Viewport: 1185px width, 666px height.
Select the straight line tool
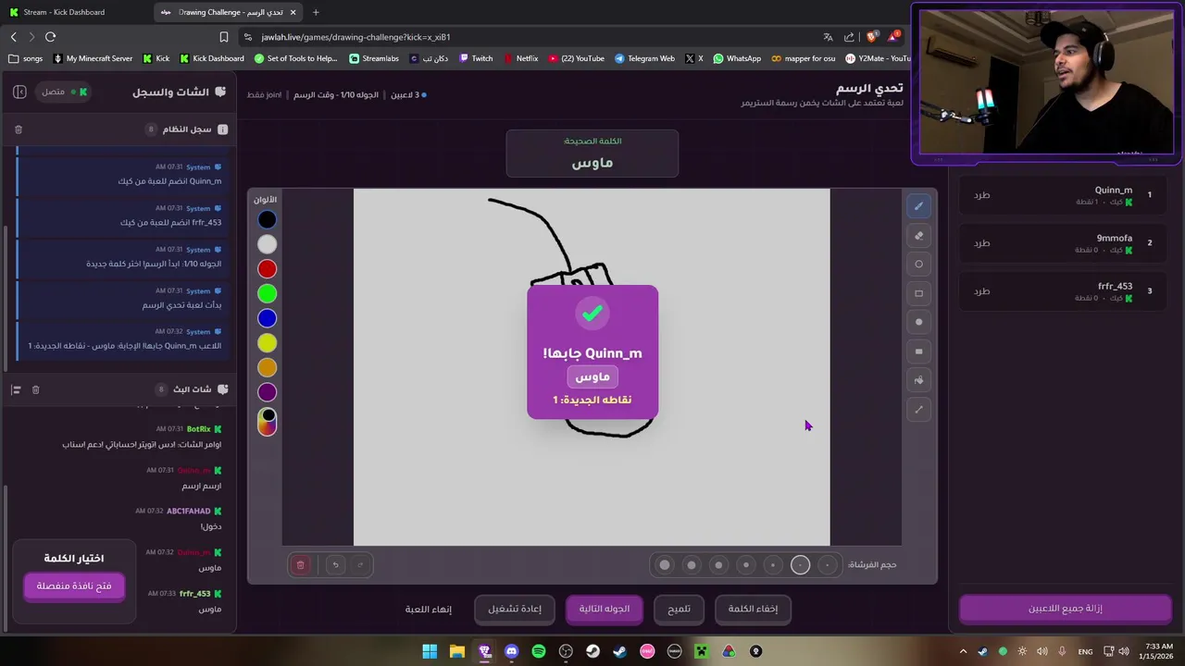918,409
